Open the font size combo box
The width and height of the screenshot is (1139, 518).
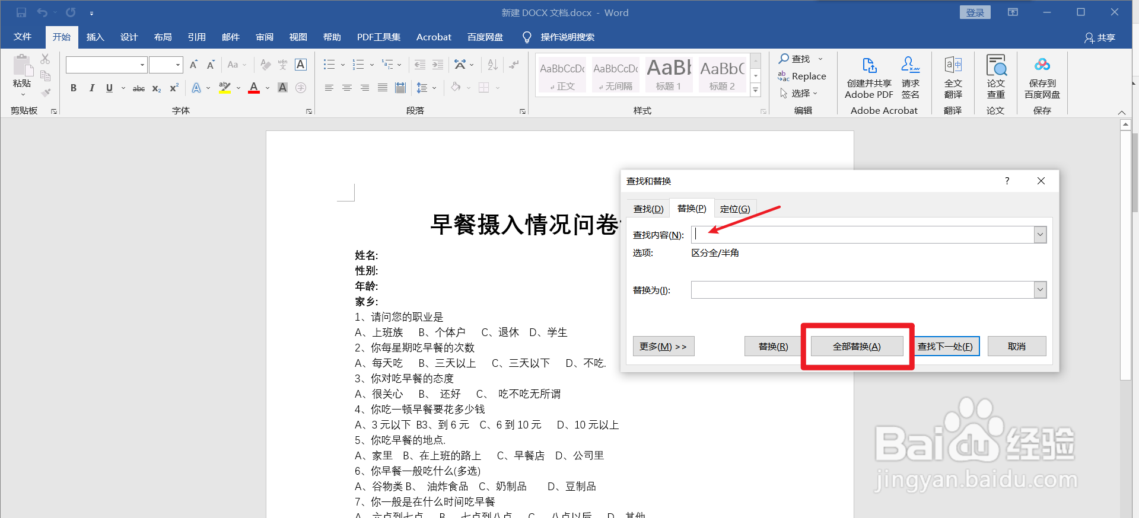pos(166,65)
